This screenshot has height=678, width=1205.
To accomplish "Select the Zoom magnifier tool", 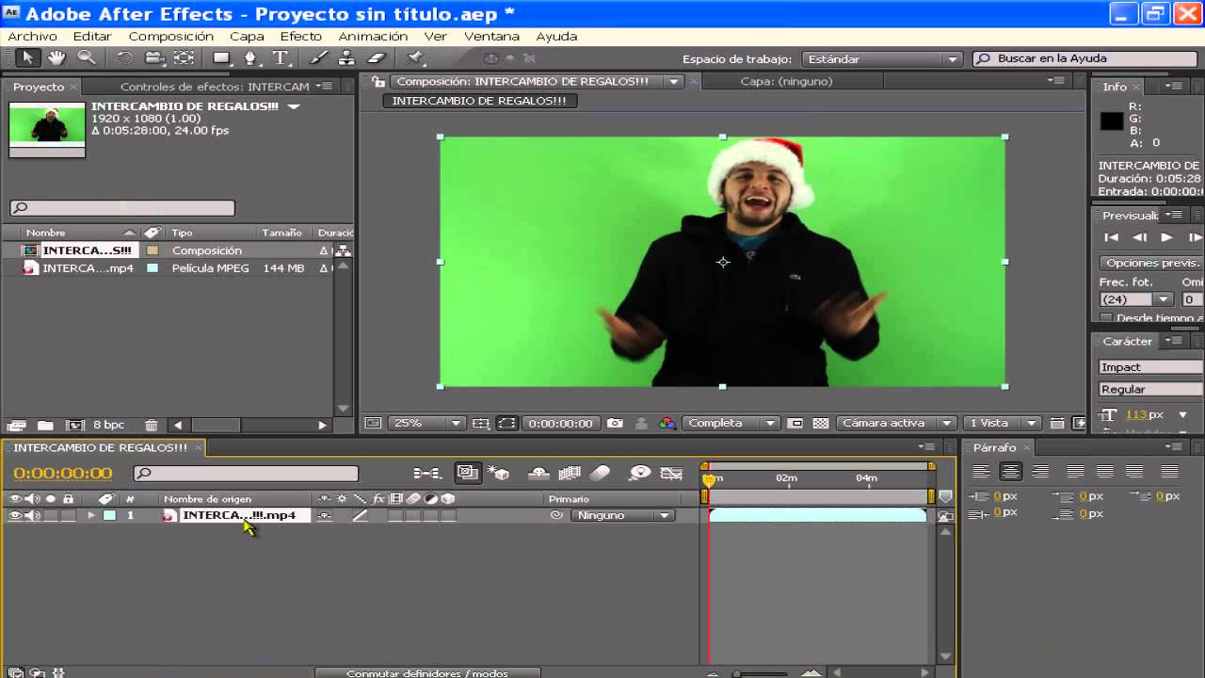I will coord(87,58).
